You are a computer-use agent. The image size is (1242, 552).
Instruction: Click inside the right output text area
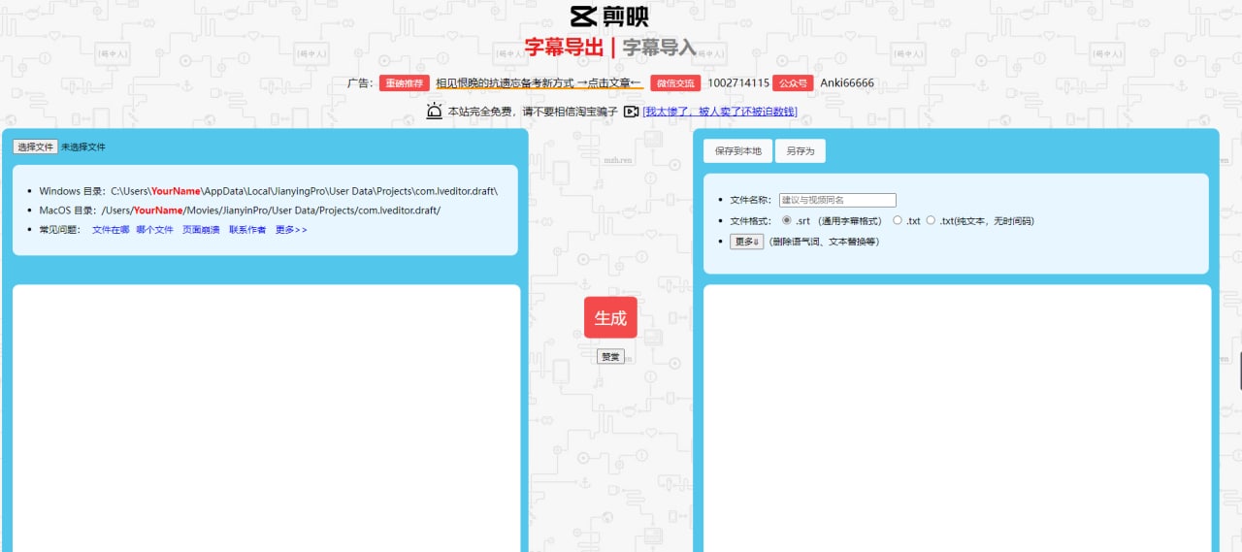click(x=957, y=418)
